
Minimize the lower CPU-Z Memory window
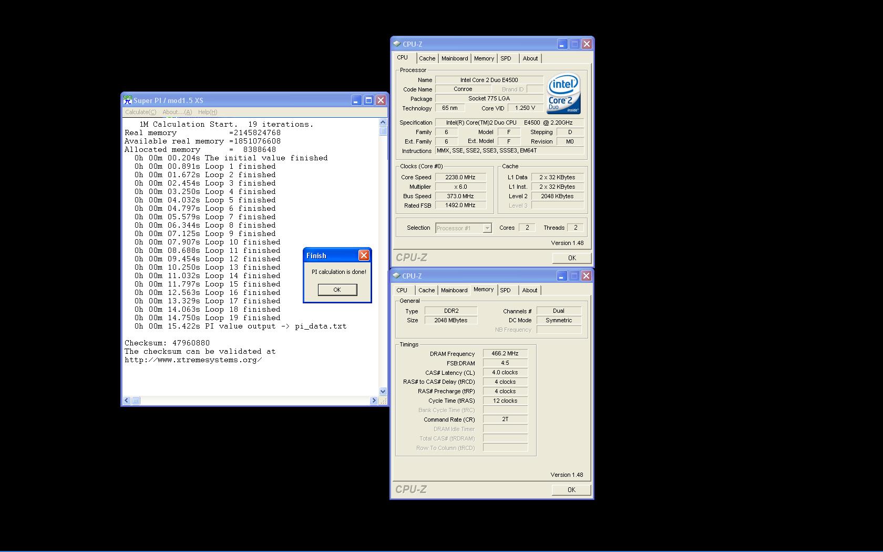(x=562, y=276)
